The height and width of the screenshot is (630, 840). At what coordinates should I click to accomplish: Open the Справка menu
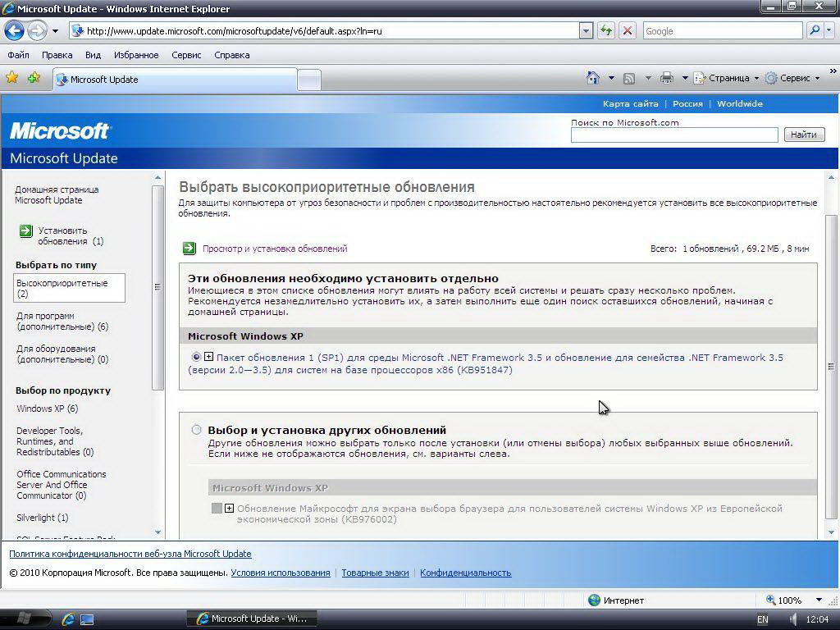tap(232, 55)
